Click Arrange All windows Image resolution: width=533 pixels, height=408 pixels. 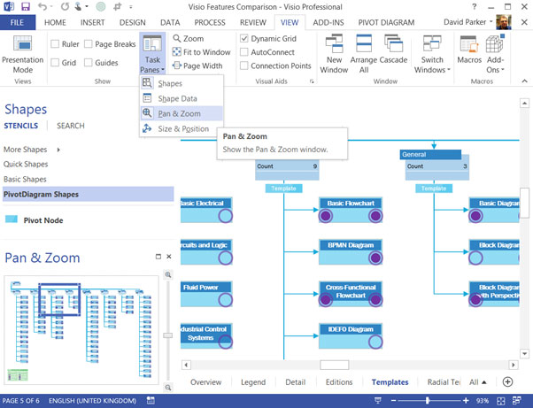click(x=364, y=54)
